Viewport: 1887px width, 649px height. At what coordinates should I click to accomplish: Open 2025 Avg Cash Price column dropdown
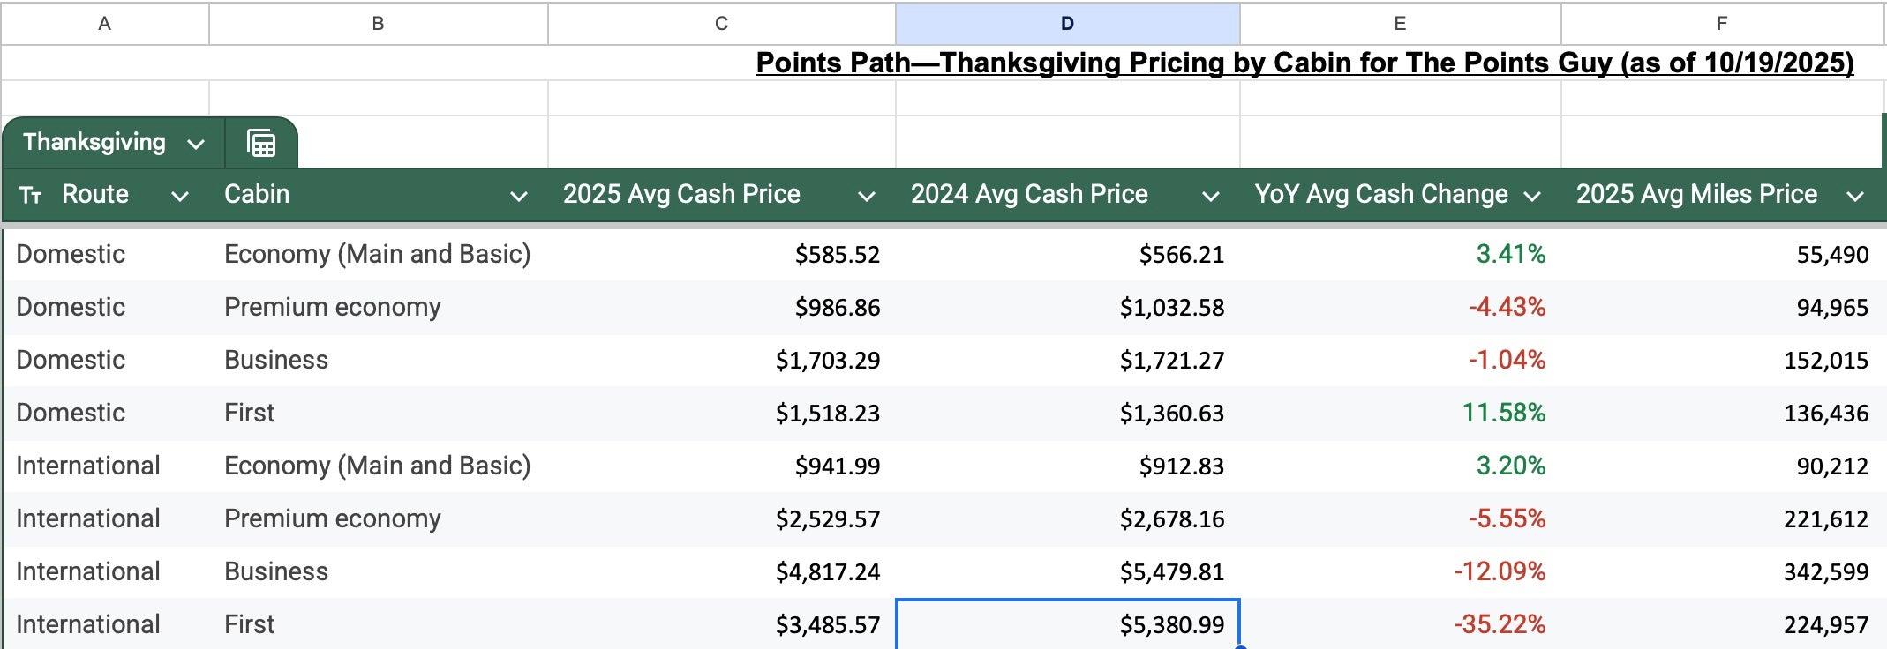(867, 196)
